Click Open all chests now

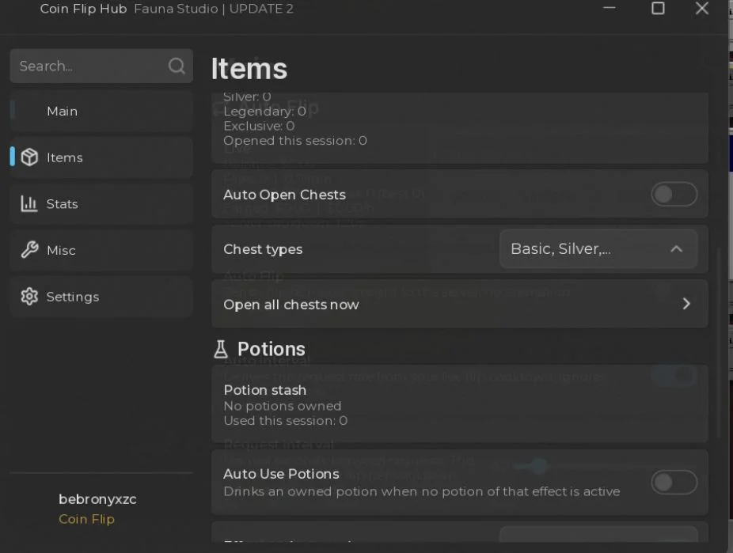pyautogui.click(x=460, y=304)
